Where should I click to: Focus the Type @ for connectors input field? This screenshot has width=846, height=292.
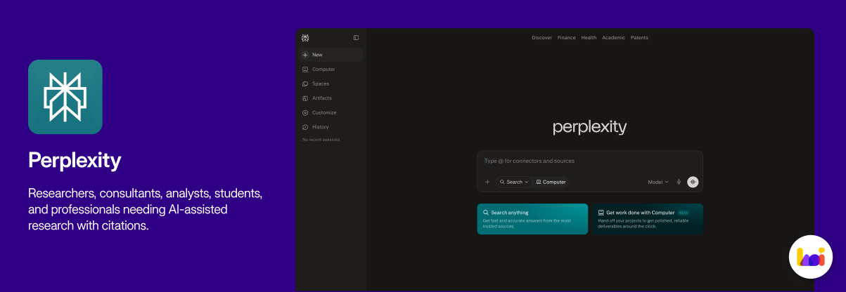pyautogui.click(x=589, y=161)
